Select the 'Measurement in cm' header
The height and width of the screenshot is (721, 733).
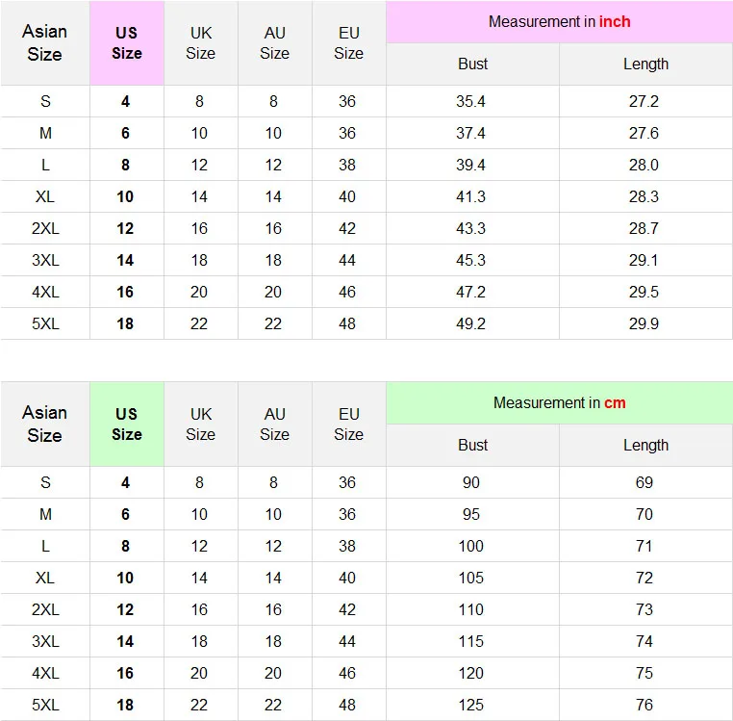pyautogui.click(x=559, y=402)
